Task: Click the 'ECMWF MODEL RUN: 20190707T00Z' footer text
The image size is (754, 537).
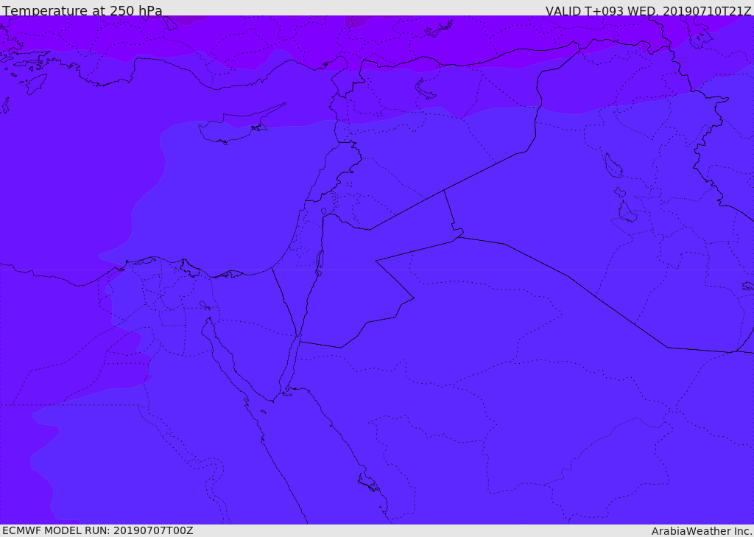Action: tap(98, 530)
